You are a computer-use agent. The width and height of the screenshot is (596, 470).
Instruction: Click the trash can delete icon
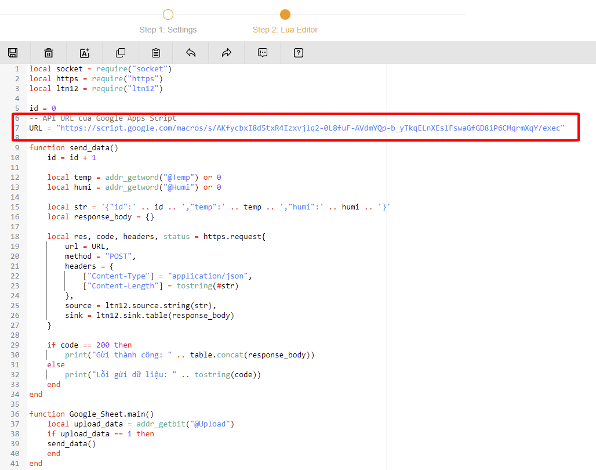pyautogui.click(x=49, y=53)
